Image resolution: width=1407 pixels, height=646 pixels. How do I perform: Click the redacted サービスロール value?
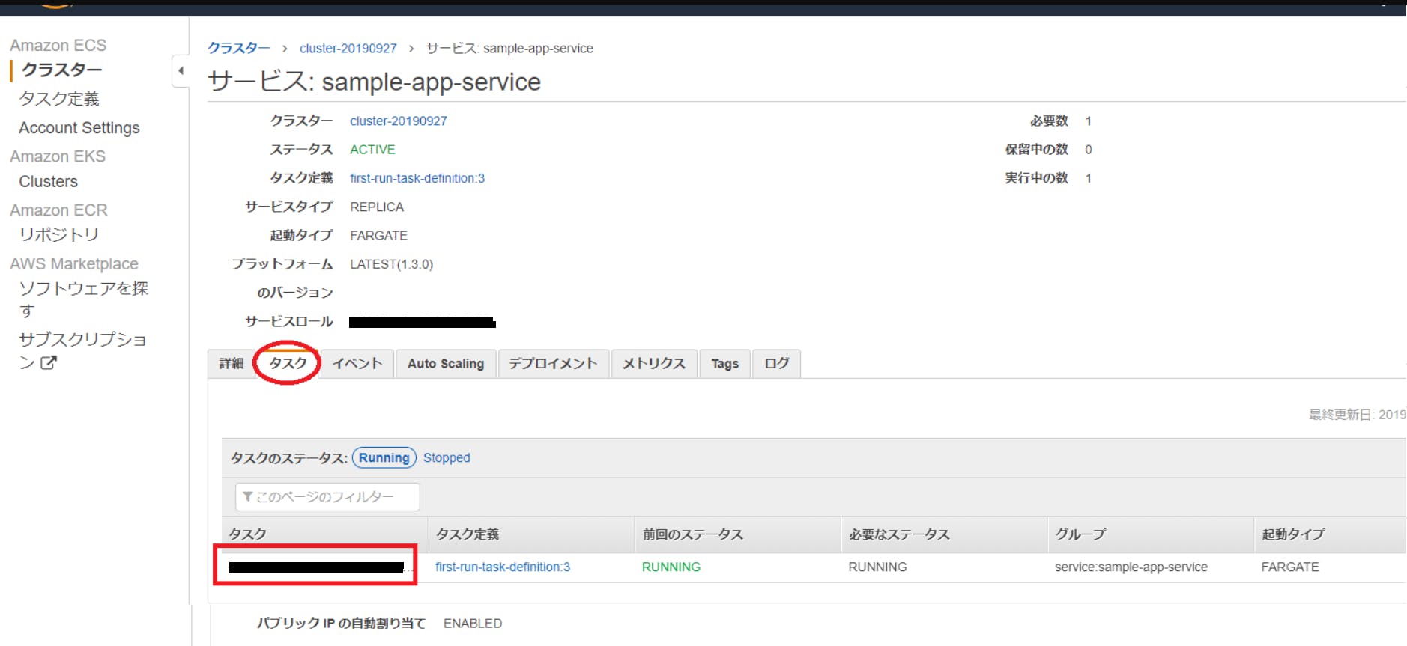[423, 322]
